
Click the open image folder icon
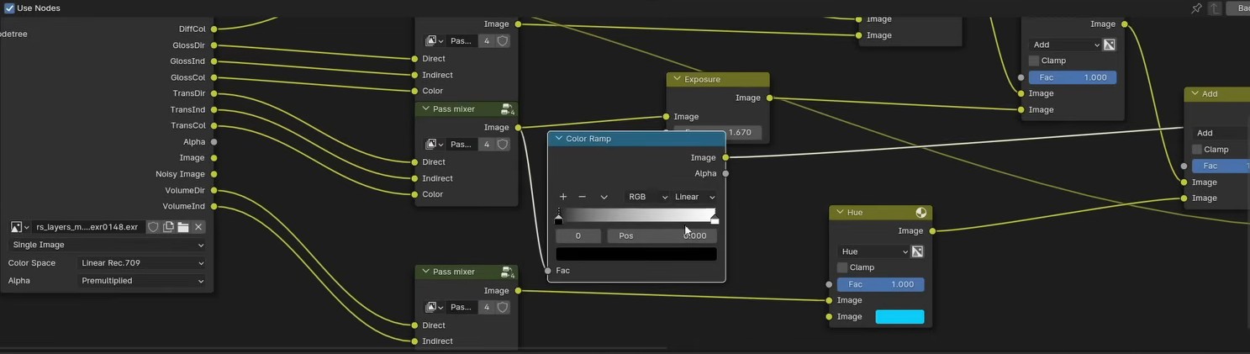point(182,227)
